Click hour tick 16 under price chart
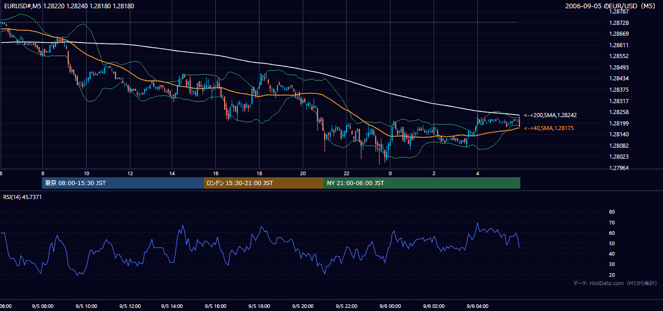Viewport: 663px width, 311px height. point(216,173)
